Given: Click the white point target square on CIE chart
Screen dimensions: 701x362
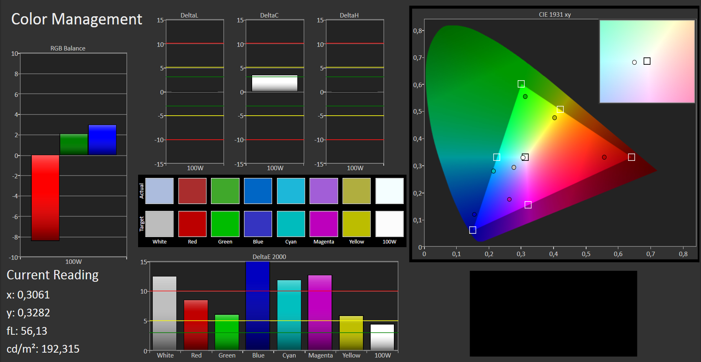Looking at the screenshot, I should coord(525,157).
